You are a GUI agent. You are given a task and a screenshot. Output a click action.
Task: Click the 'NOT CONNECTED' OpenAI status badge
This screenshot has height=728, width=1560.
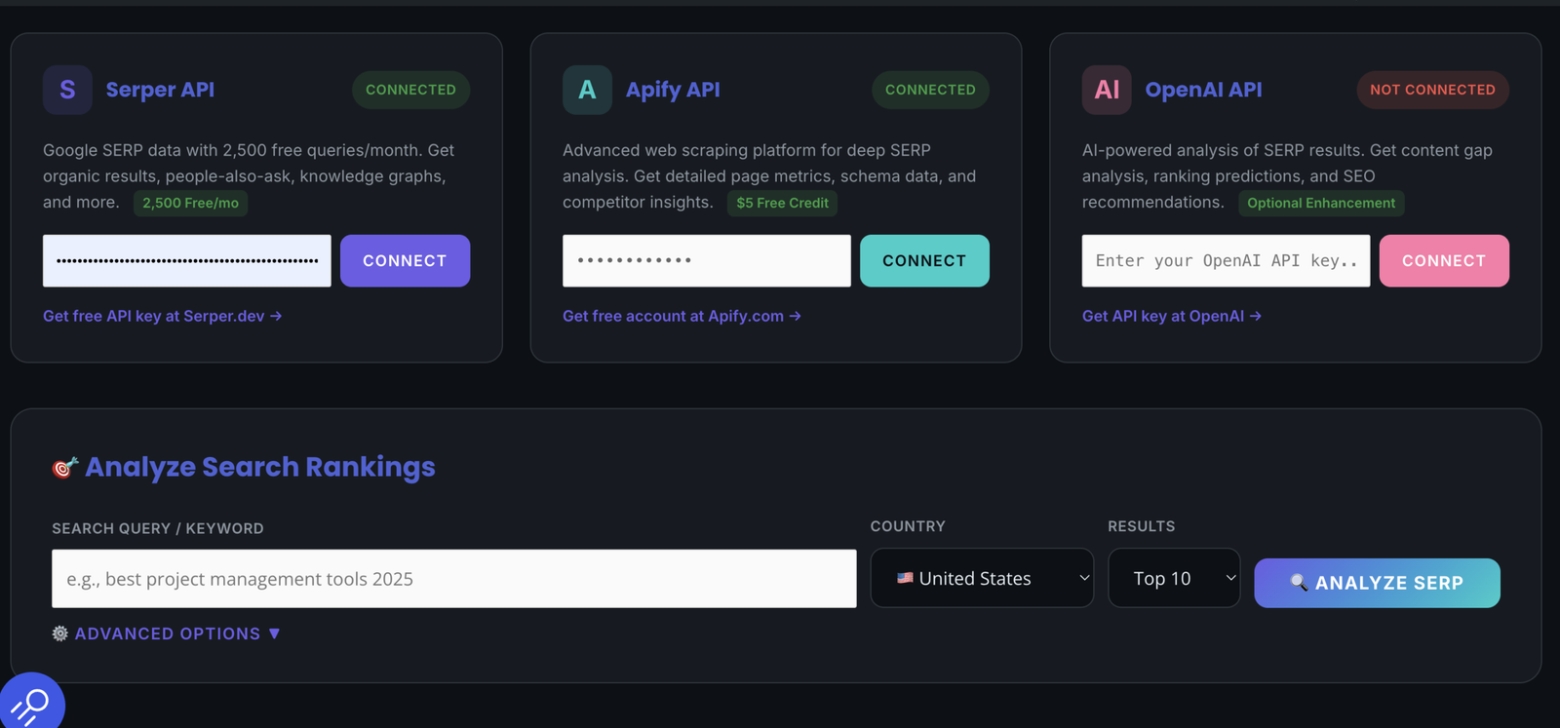point(1432,90)
